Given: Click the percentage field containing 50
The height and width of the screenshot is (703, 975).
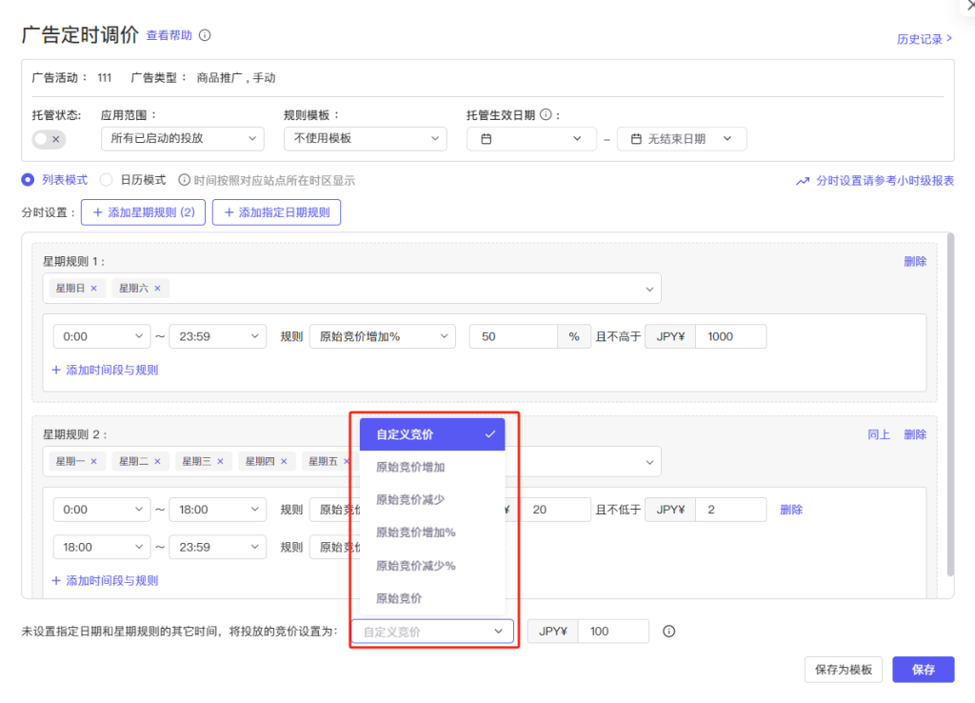Looking at the screenshot, I should [513, 336].
